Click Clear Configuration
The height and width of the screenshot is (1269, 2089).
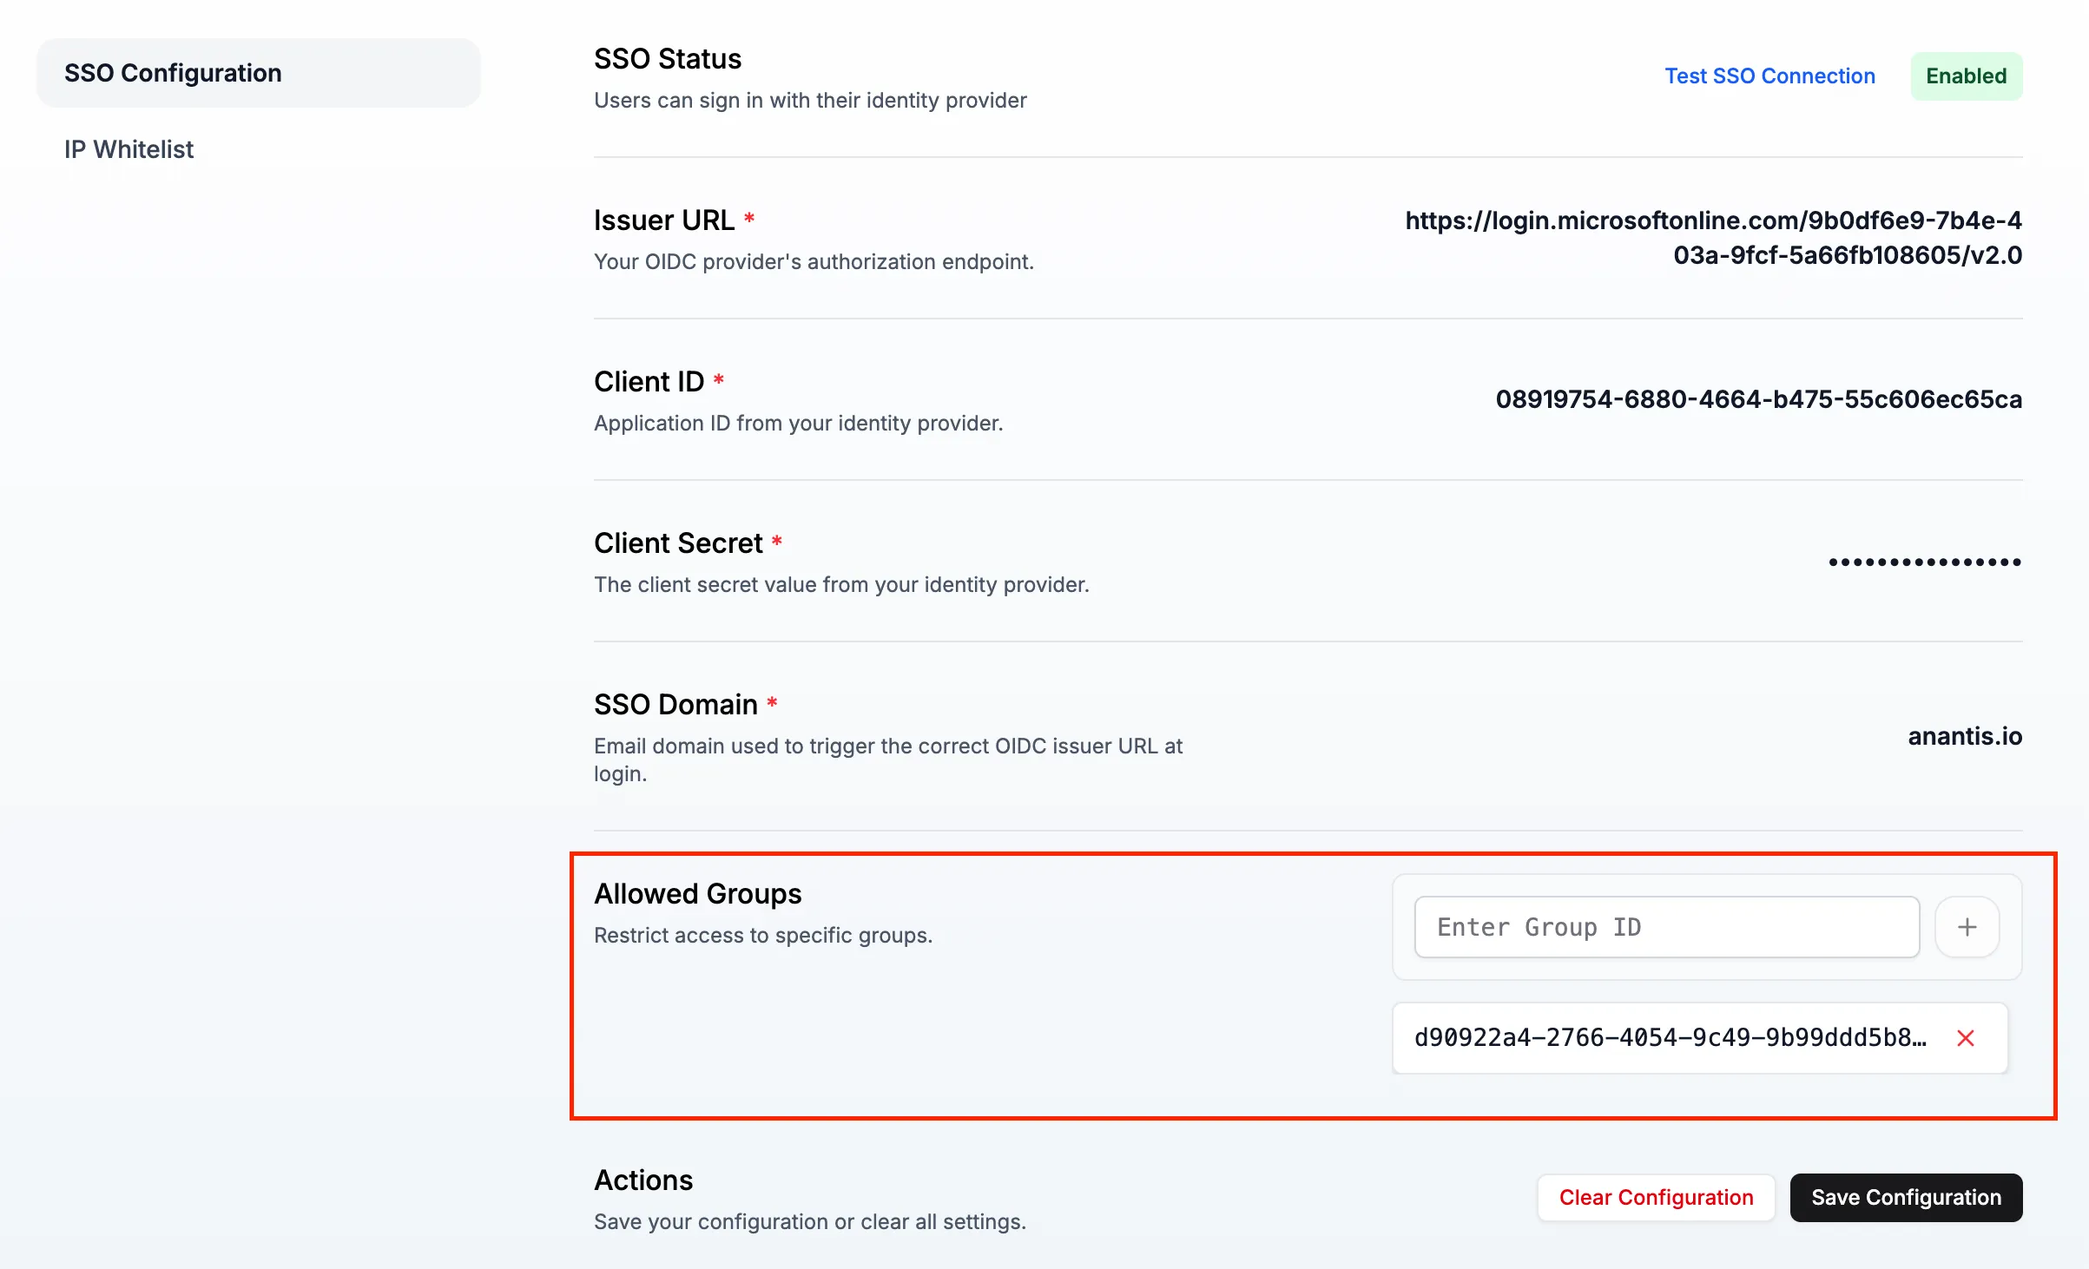tap(1655, 1197)
